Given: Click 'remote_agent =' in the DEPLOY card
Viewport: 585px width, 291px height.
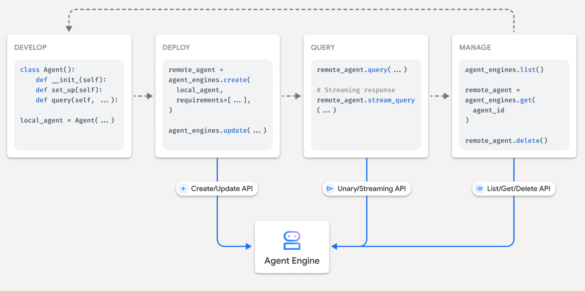Looking at the screenshot, I should point(196,70).
